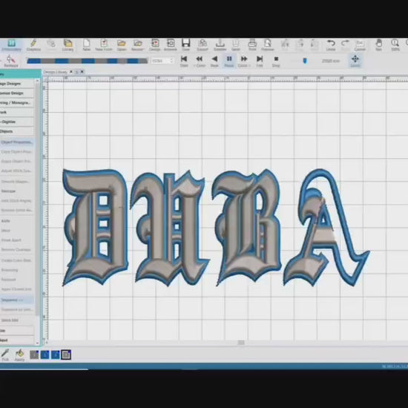408x408 pixels.
Task: Click the Pick color eyedropper icon
Action: click(x=5, y=355)
